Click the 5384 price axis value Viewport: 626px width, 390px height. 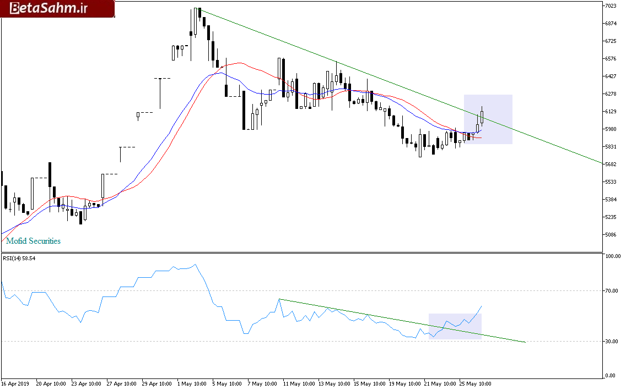point(611,199)
